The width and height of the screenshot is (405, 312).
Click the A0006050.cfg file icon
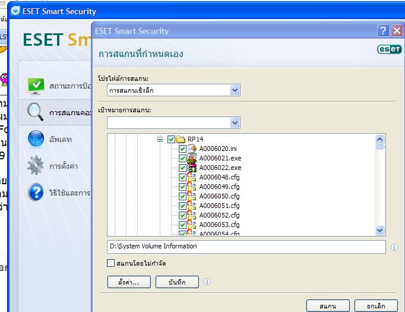(x=192, y=197)
